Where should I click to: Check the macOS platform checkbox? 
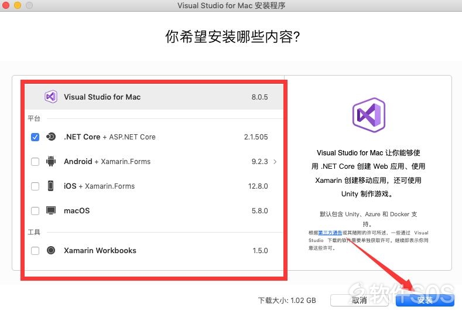tap(35, 210)
